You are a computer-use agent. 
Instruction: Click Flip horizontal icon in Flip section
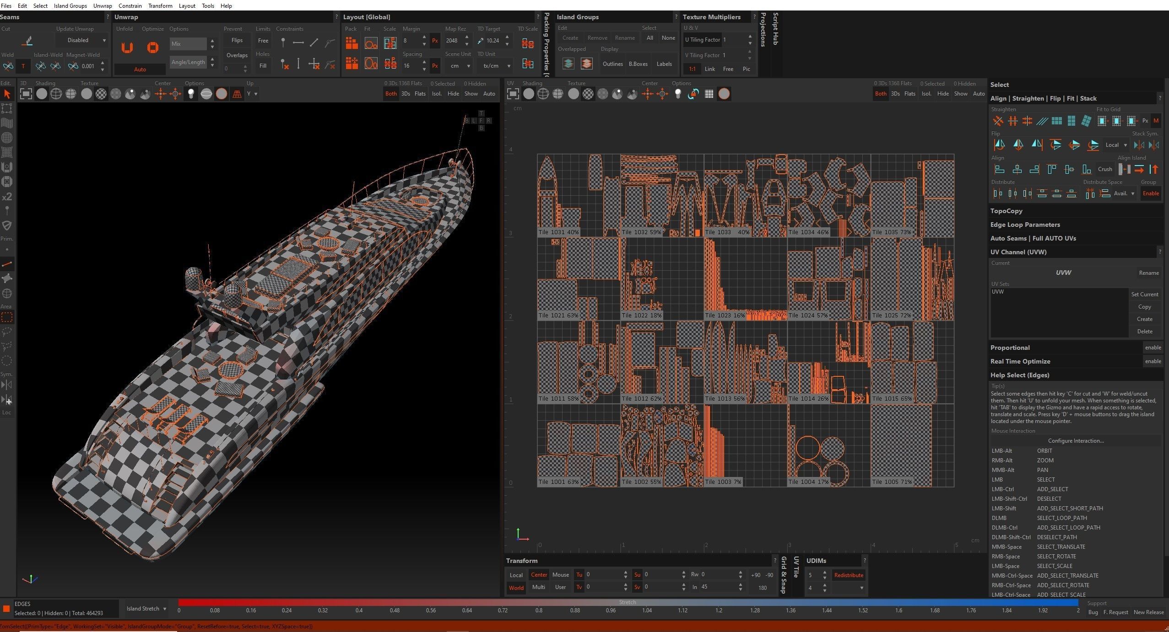pos(999,145)
